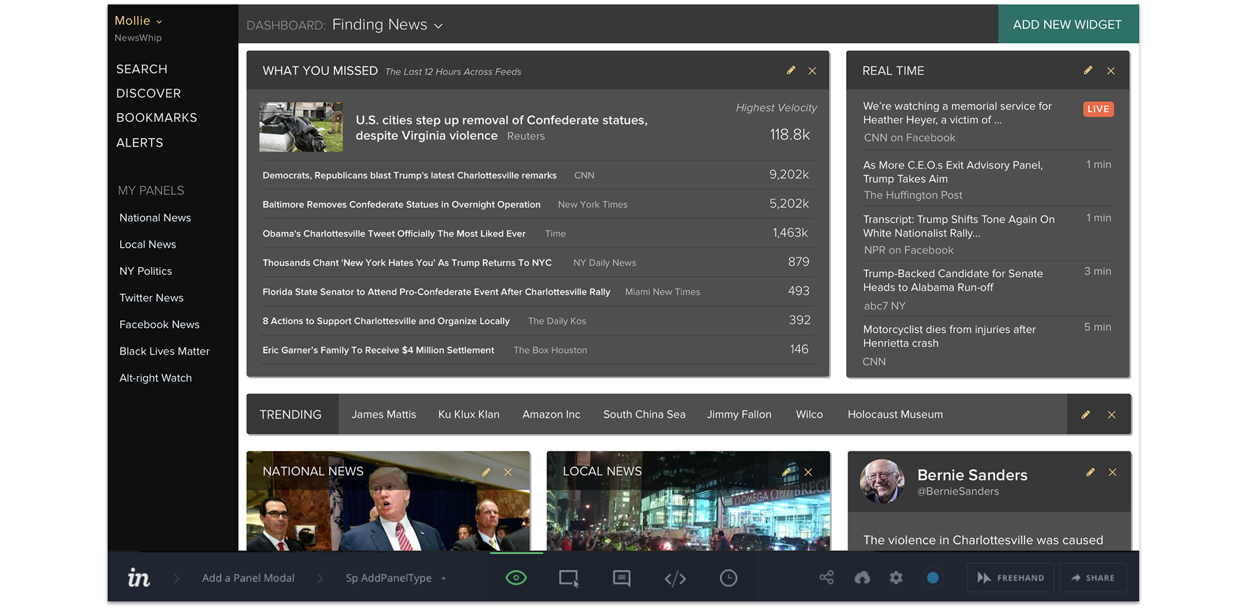The height and width of the screenshot is (612, 1246).
Task: Open Bookmarks in sidebar
Action: point(156,117)
